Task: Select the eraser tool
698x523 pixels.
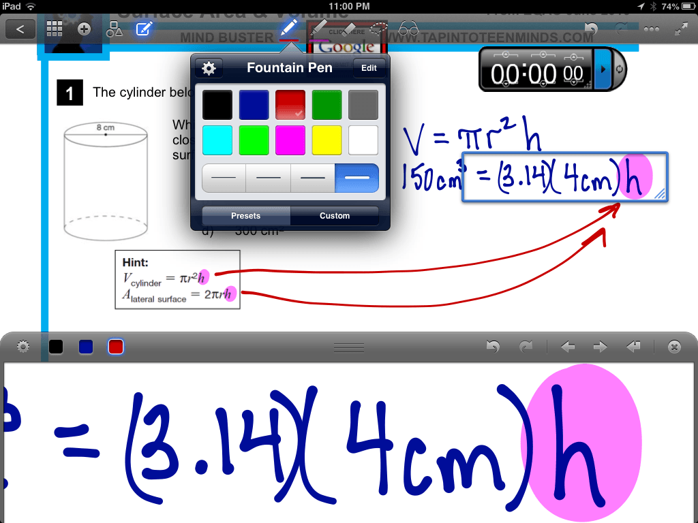Action: click(348, 29)
